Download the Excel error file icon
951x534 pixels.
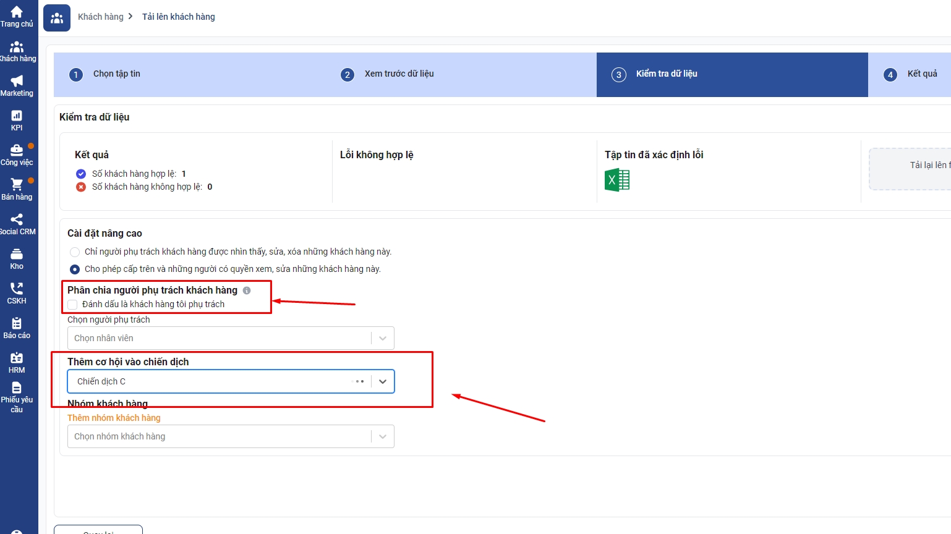point(616,180)
